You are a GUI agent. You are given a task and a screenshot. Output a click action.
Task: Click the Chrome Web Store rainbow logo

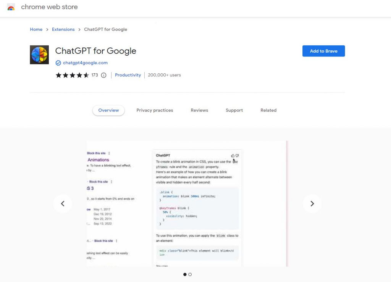(11, 7)
